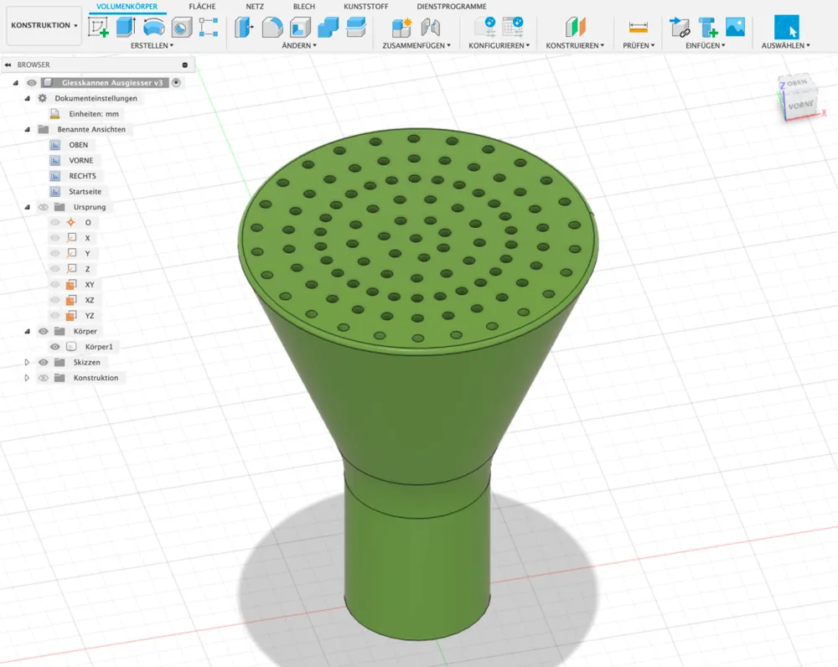Click the insert image canvas icon
This screenshot has height=667, width=838.
coord(736,27)
